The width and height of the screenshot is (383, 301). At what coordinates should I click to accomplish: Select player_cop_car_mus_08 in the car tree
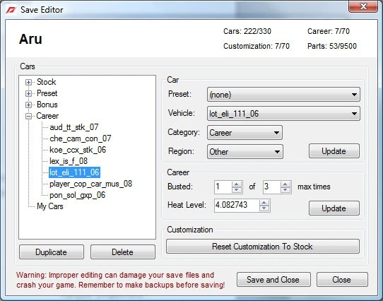click(90, 184)
